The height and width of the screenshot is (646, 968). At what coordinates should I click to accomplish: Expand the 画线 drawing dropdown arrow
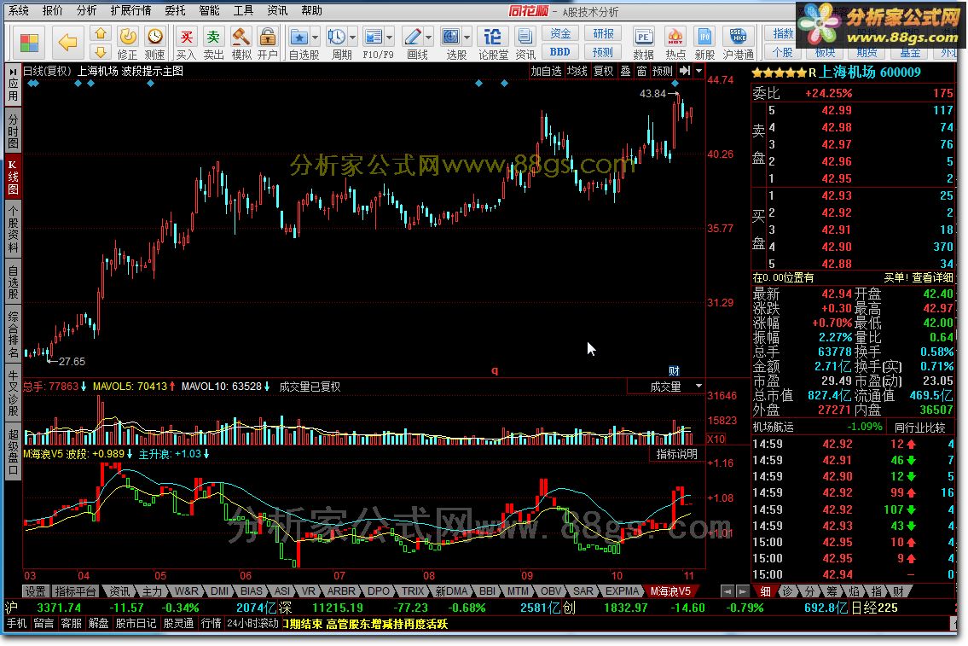click(x=428, y=37)
